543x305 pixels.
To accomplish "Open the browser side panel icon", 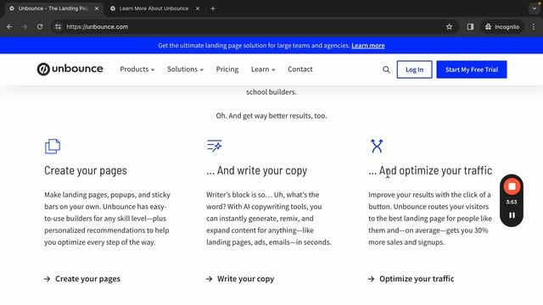I will (x=470, y=26).
